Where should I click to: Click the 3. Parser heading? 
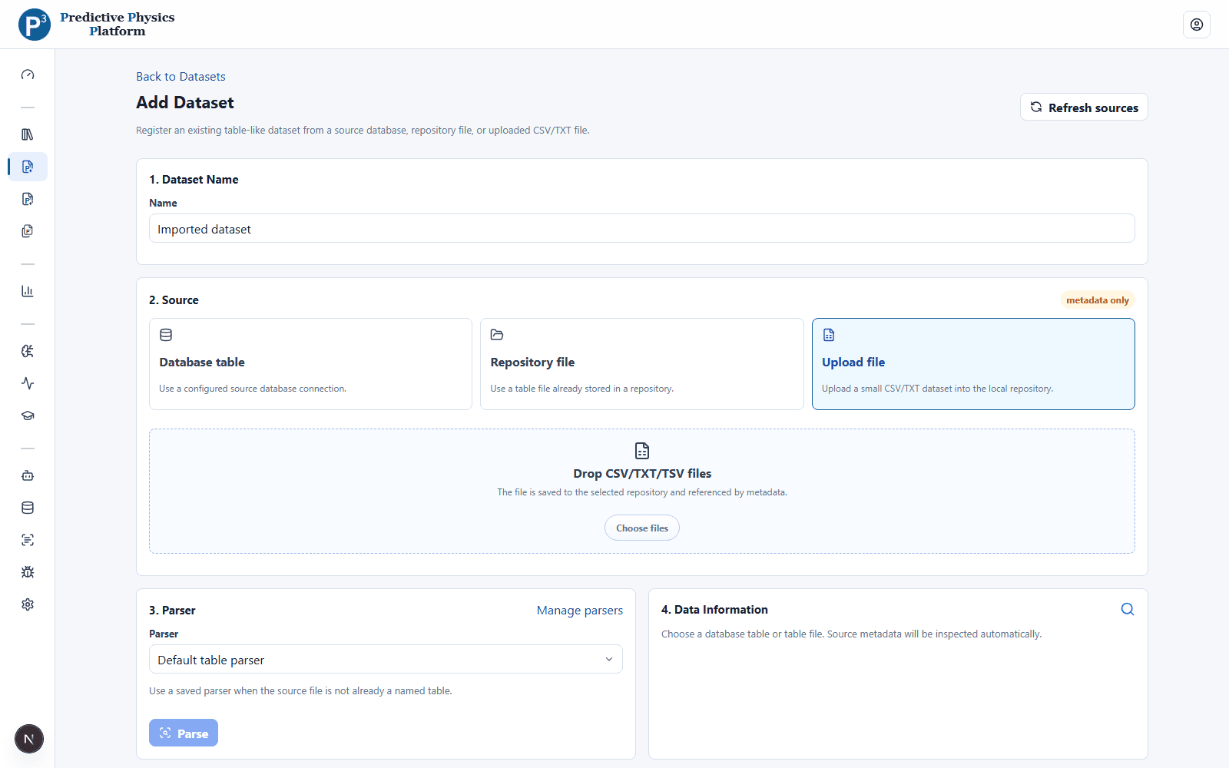click(x=172, y=611)
